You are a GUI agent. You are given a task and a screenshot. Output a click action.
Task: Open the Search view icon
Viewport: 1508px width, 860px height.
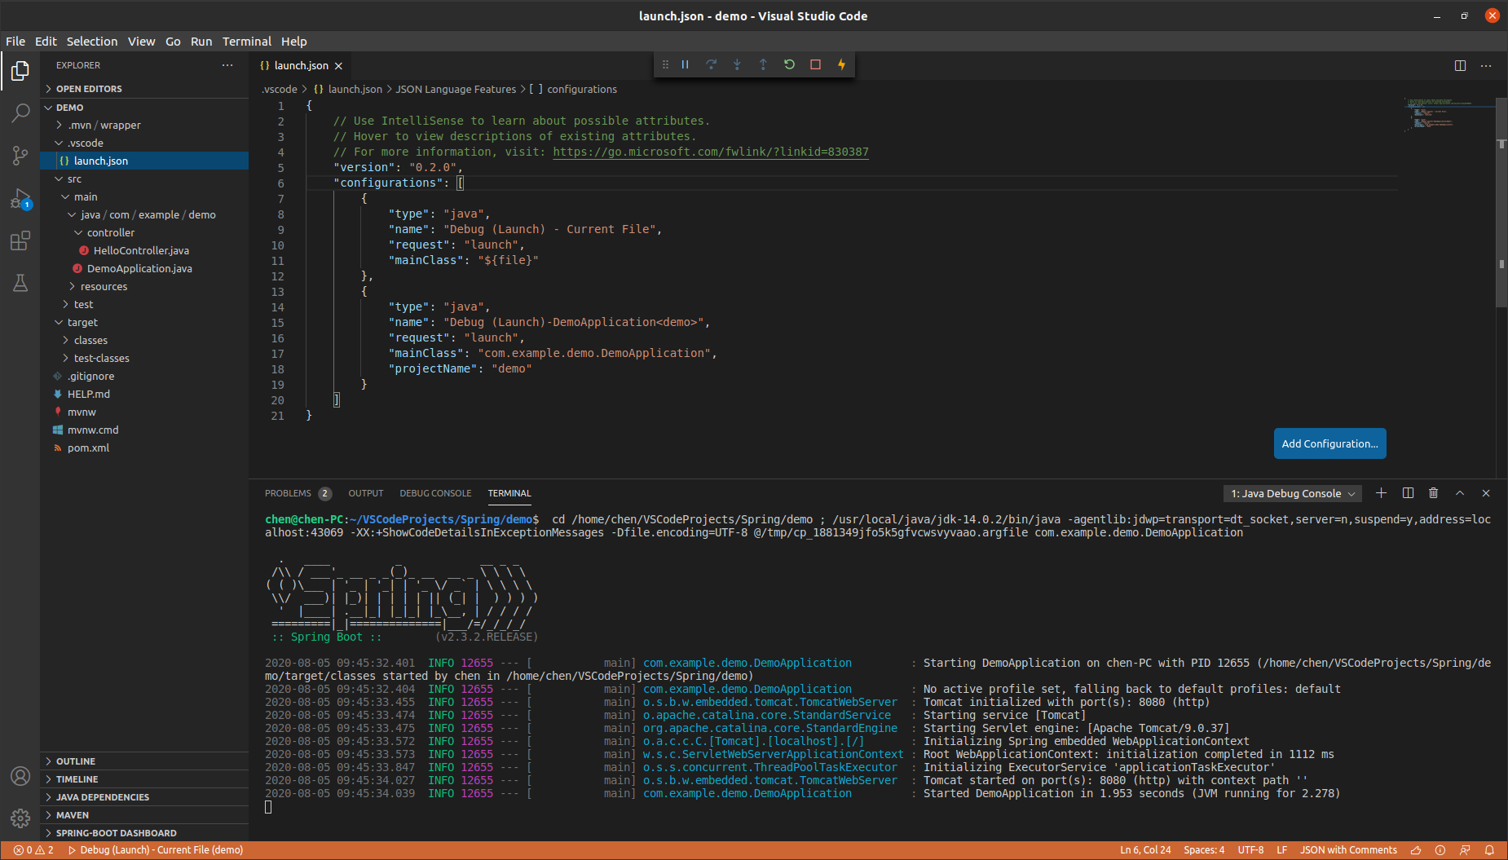click(x=20, y=113)
